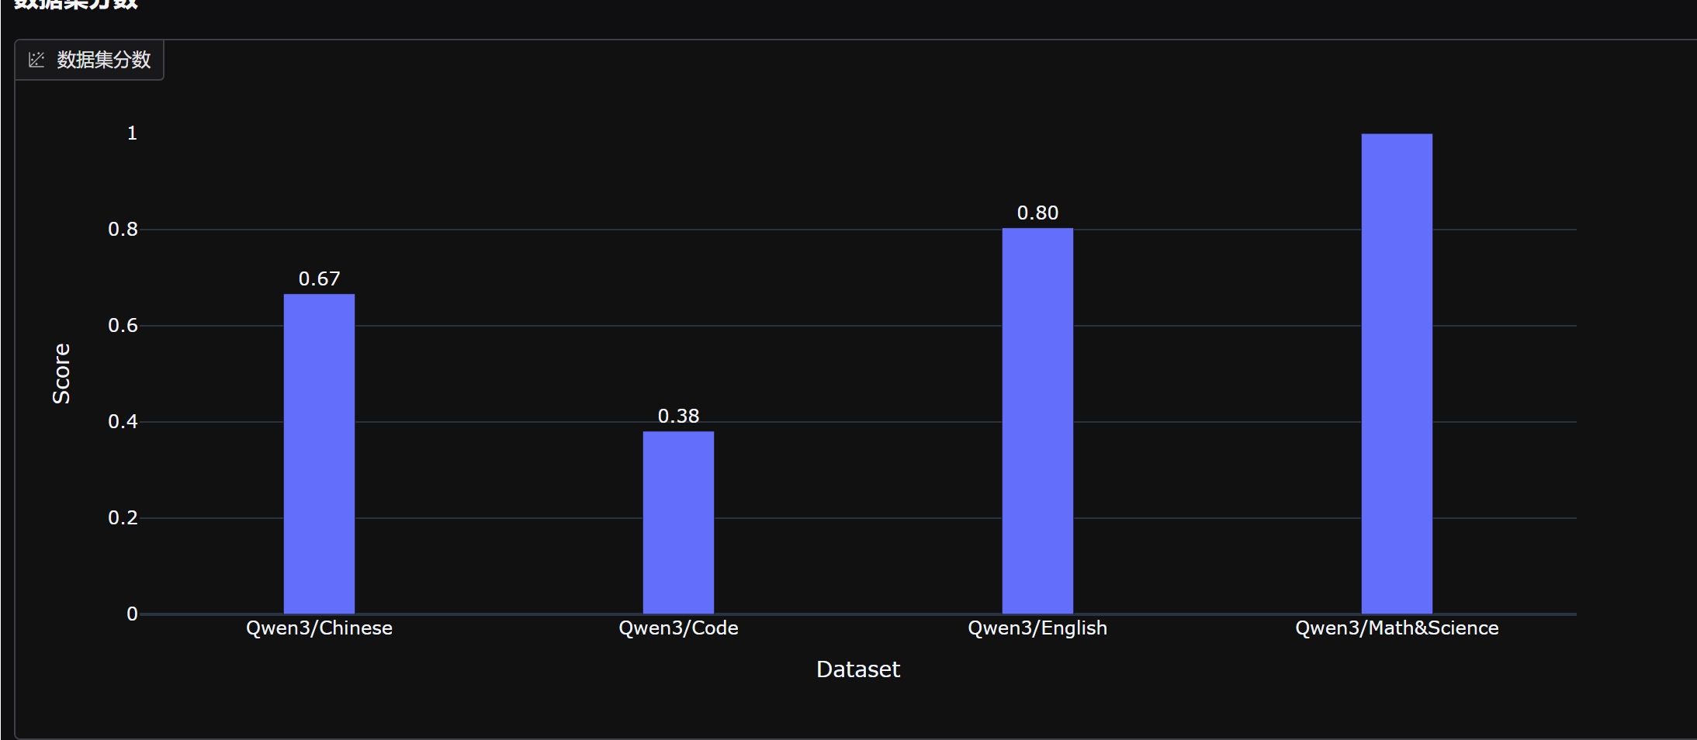Click the Qwen3/English axis label
The height and width of the screenshot is (740, 1697).
pyautogui.click(x=1037, y=628)
